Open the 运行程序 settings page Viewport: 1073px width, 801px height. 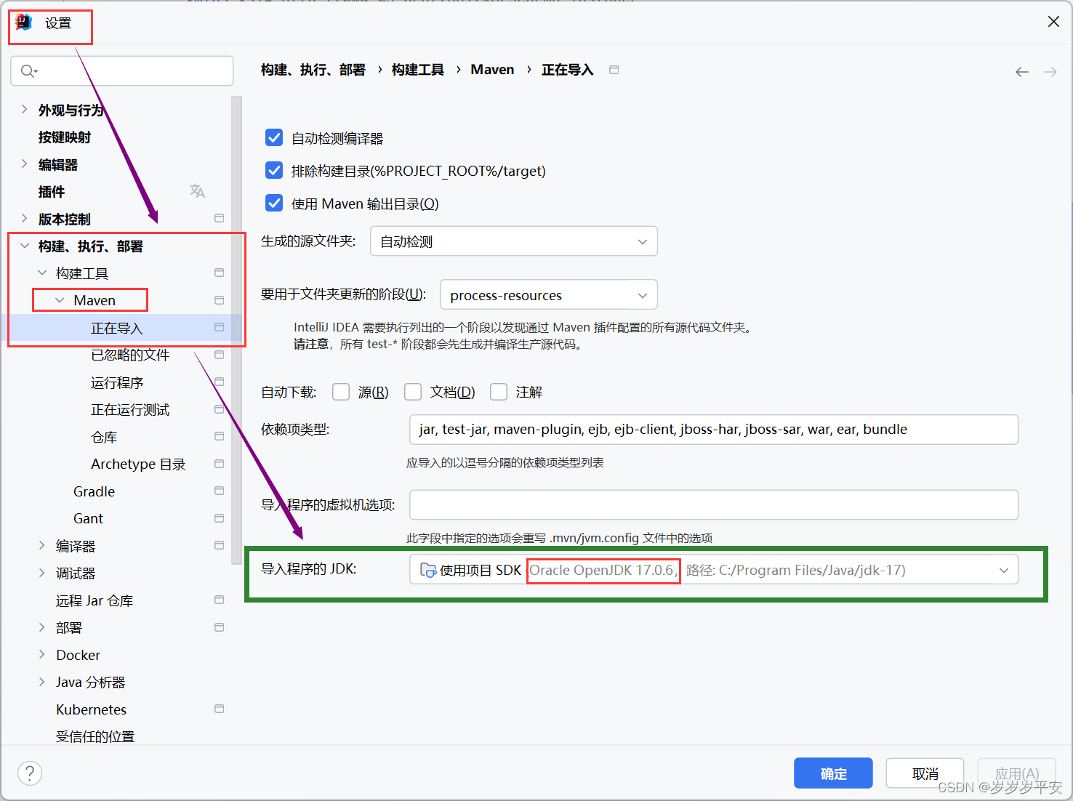(117, 382)
